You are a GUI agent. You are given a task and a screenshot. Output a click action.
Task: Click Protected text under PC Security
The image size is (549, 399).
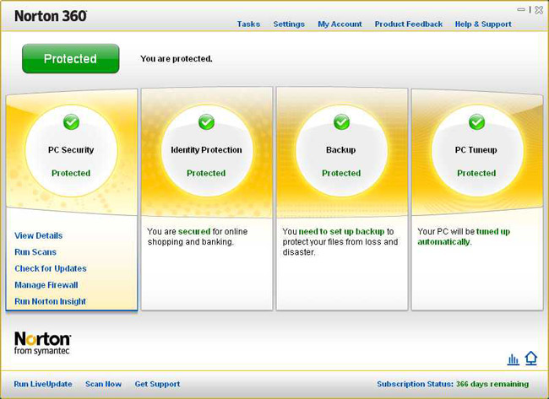pyautogui.click(x=71, y=173)
